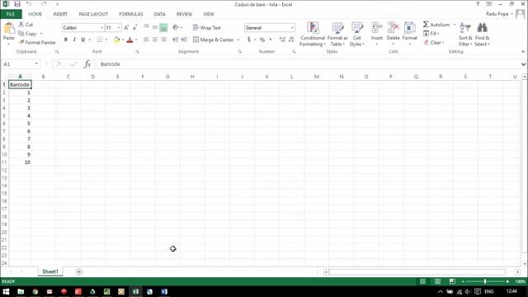Screen dimensions: 528x297
Task: Toggle Underline formatting
Action: pyautogui.click(x=82, y=40)
